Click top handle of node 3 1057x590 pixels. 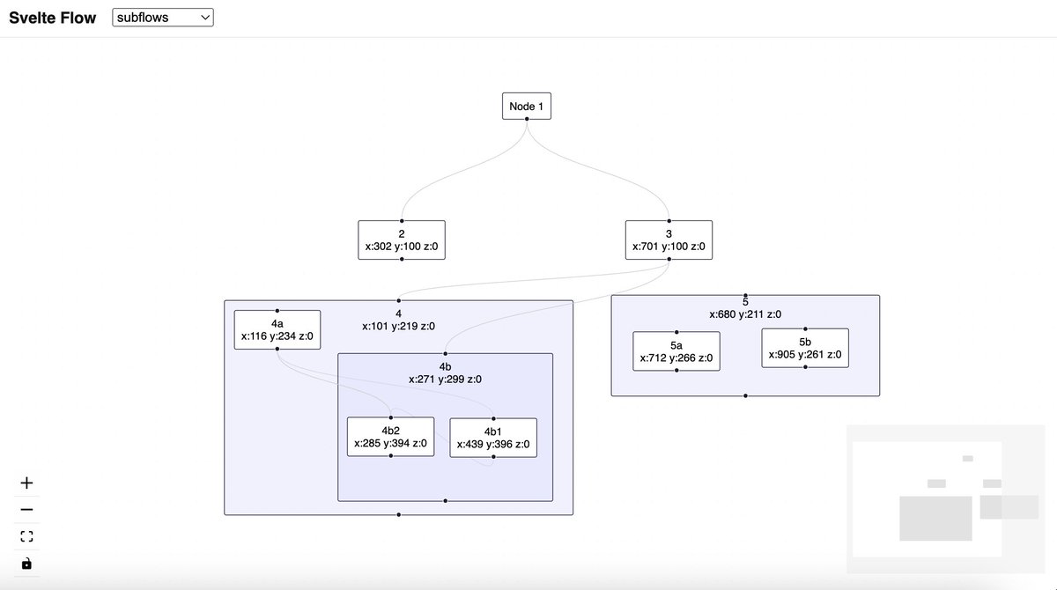coord(669,220)
